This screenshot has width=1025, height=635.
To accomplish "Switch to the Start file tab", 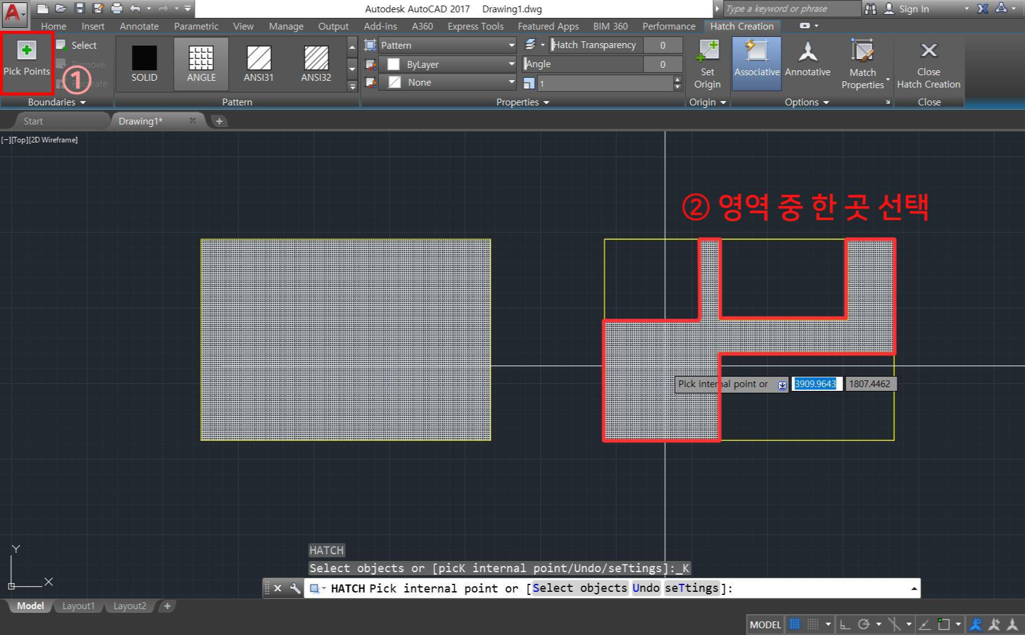I will coord(33,121).
